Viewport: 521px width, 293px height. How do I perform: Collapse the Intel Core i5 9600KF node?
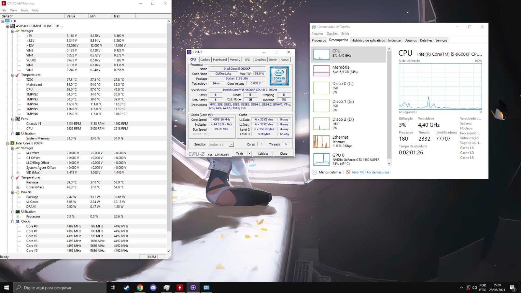click(7, 143)
